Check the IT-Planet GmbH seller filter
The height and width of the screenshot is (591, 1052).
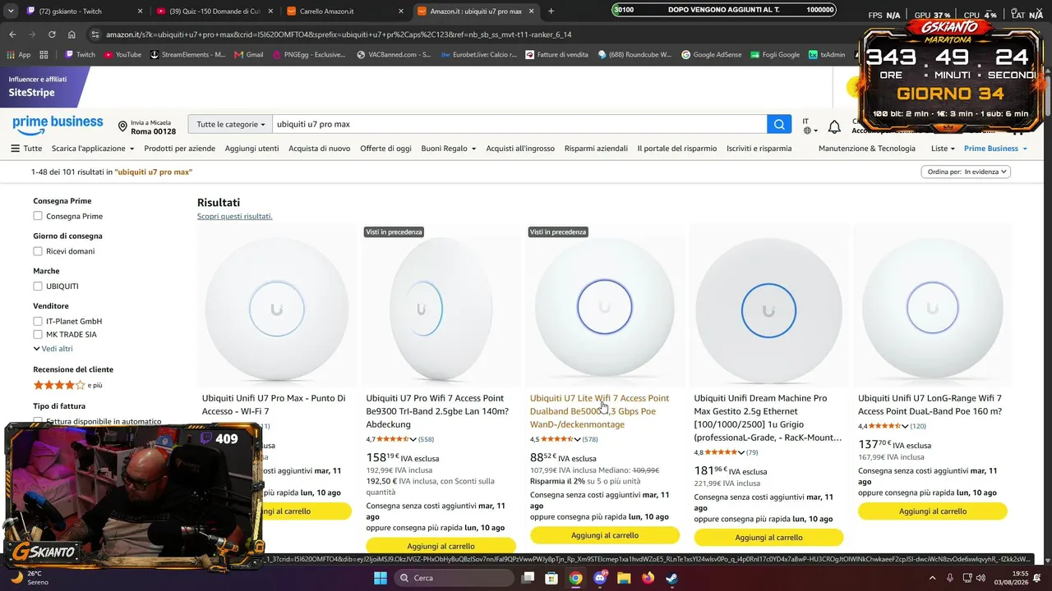pyautogui.click(x=38, y=321)
